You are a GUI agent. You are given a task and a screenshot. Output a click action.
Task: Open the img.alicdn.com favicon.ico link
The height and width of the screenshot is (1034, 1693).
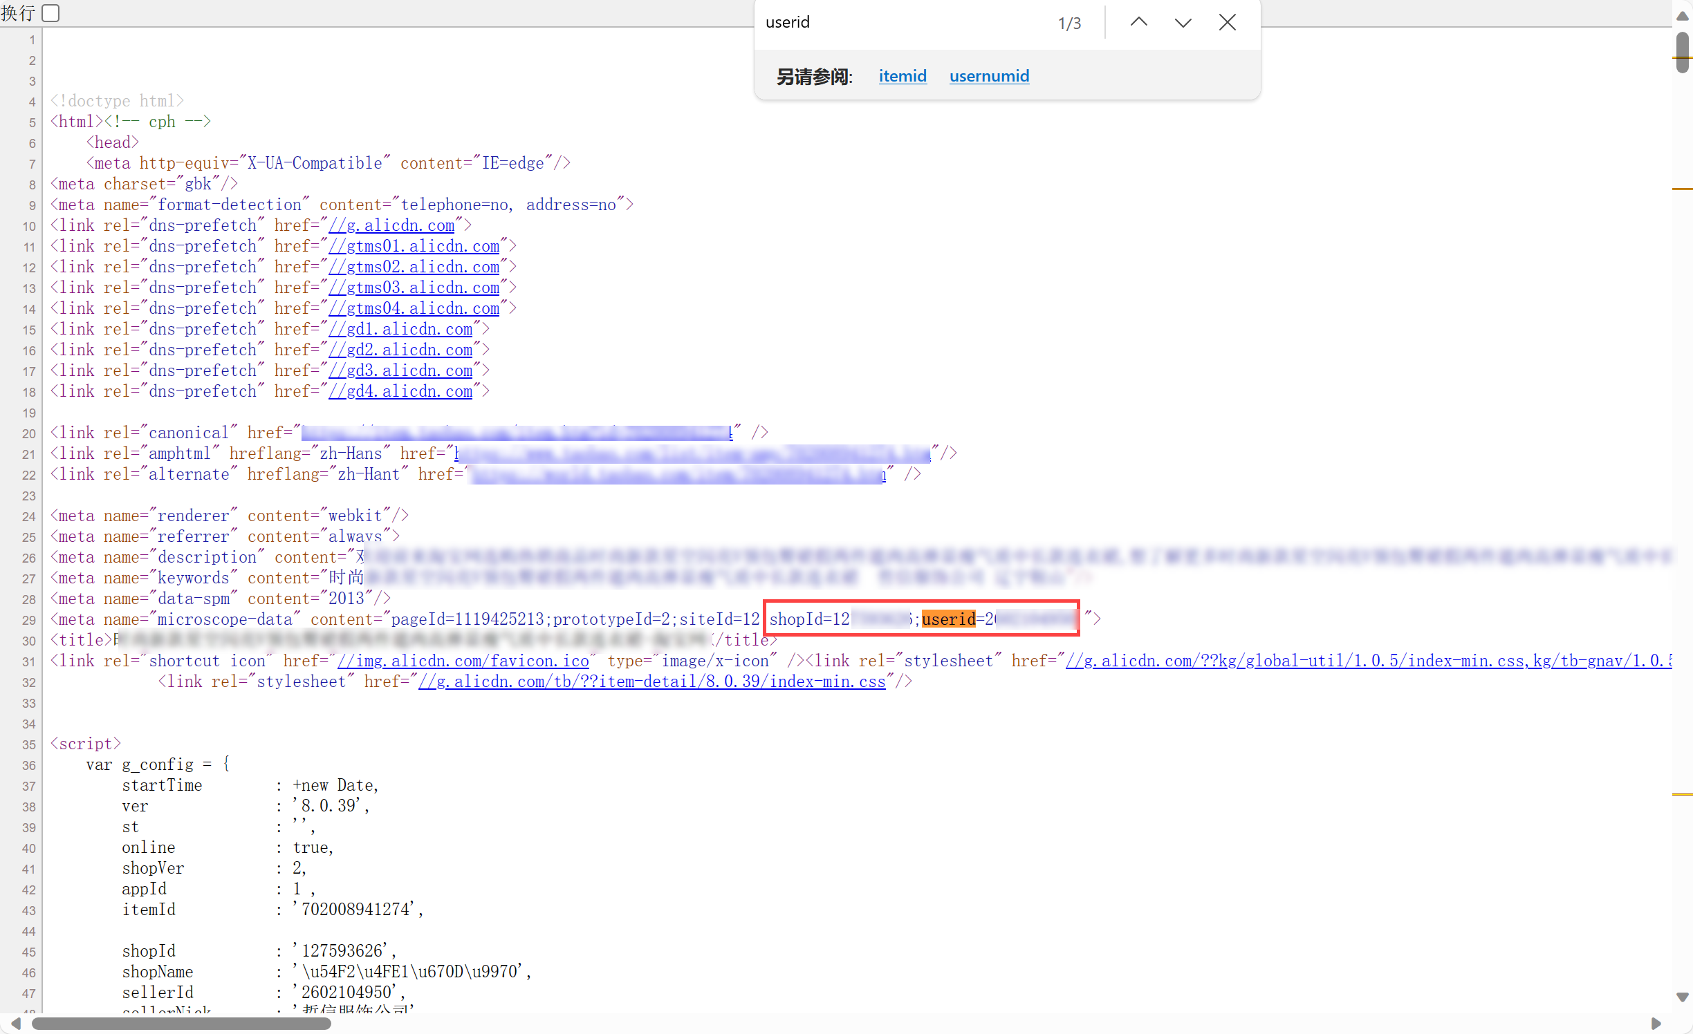click(x=463, y=661)
